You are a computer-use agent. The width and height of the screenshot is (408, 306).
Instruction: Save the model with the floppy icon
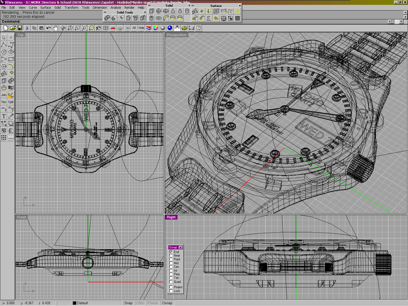click(20, 28)
